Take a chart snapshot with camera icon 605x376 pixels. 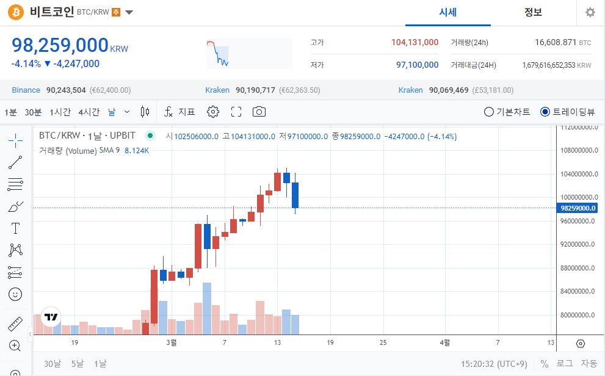[259, 112]
